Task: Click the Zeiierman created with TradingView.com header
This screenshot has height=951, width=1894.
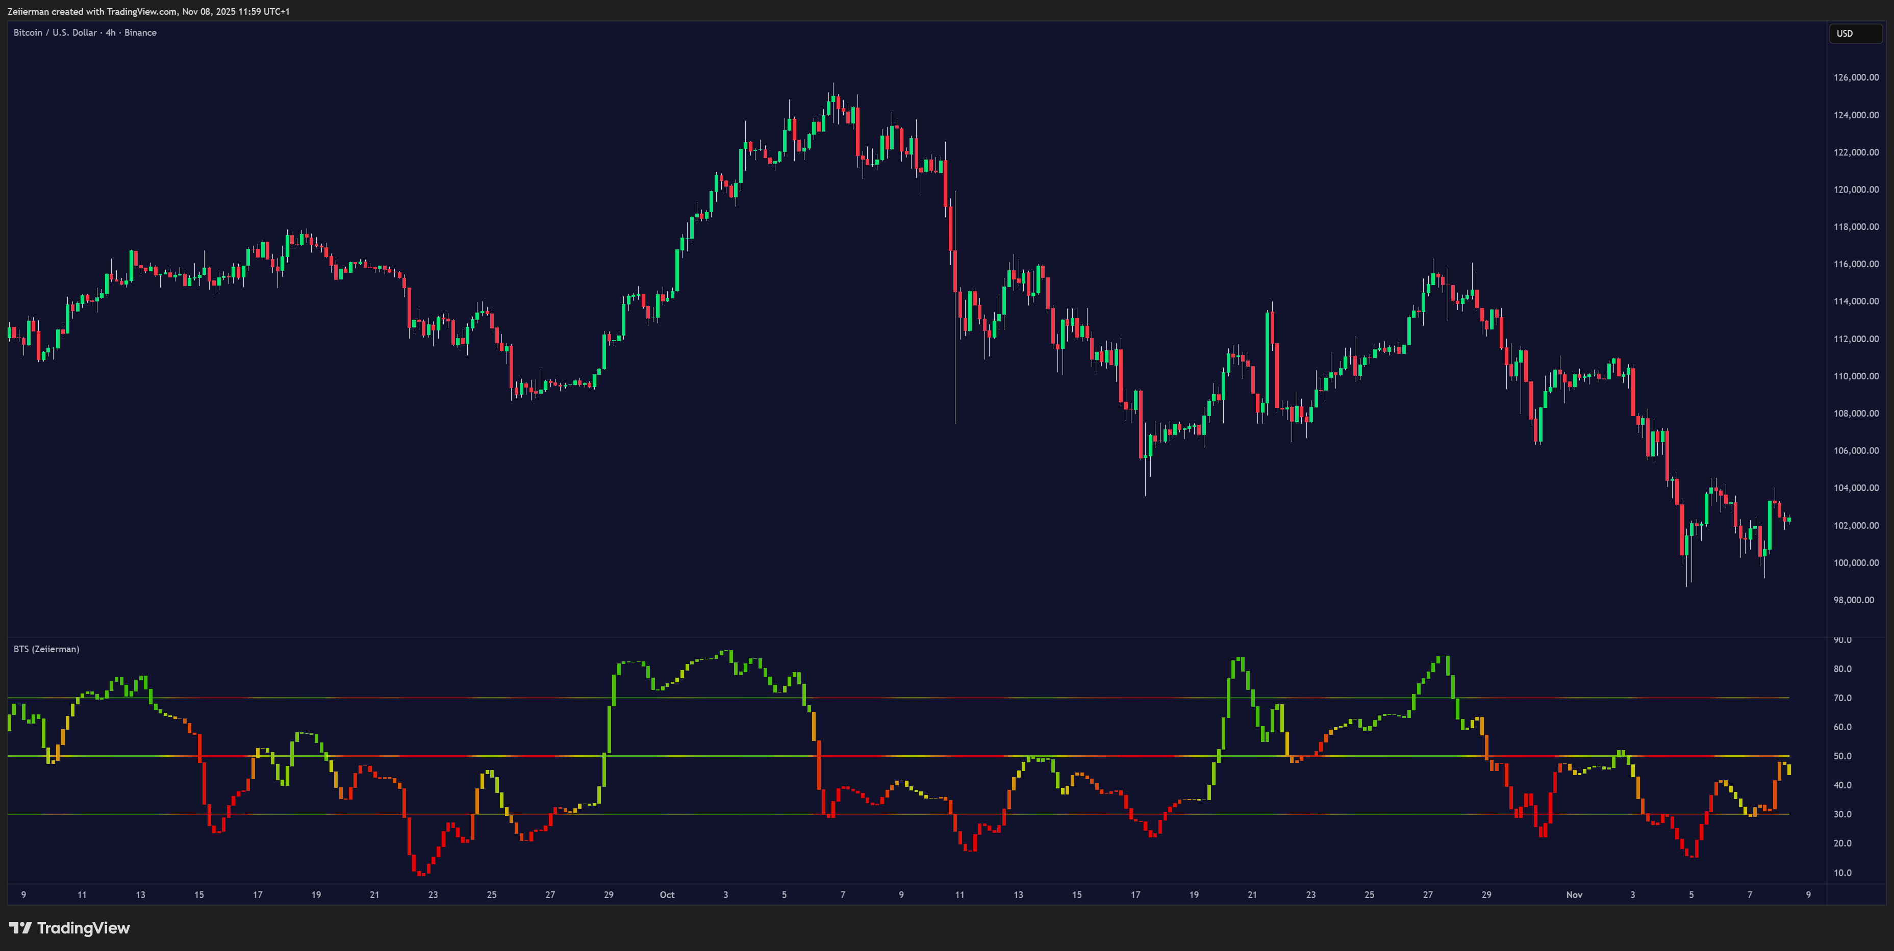Action: coord(148,11)
